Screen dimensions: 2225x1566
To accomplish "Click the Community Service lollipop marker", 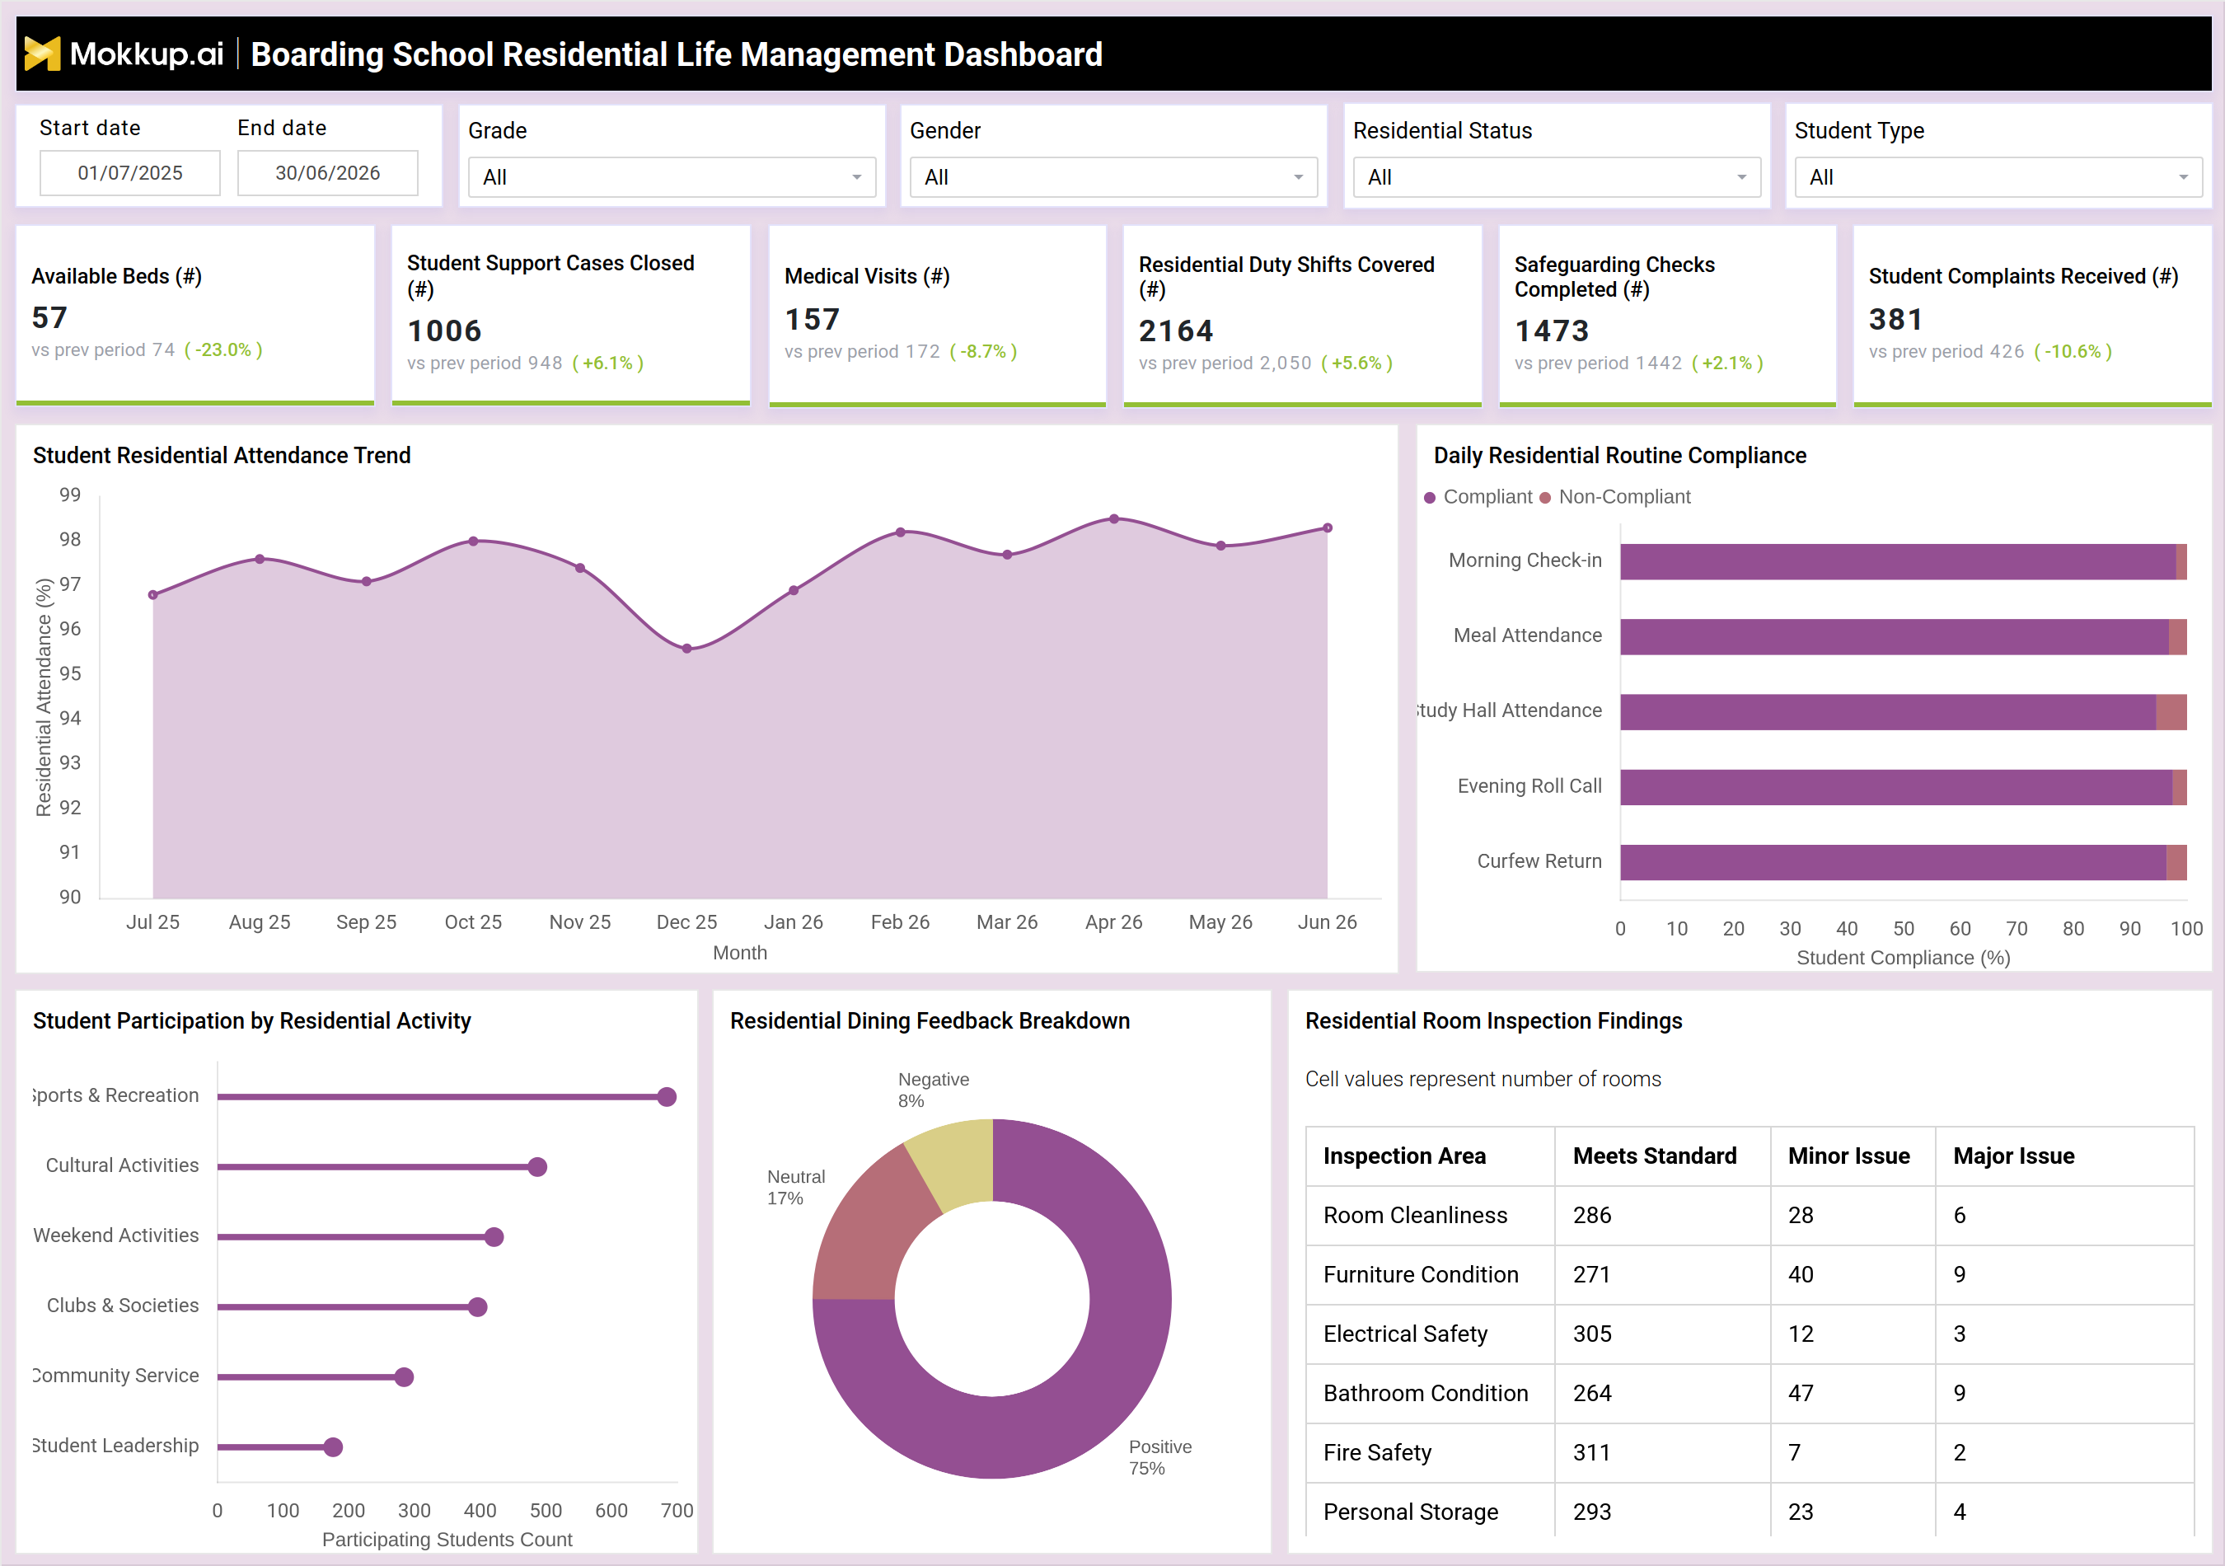I will (x=405, y=1377).
